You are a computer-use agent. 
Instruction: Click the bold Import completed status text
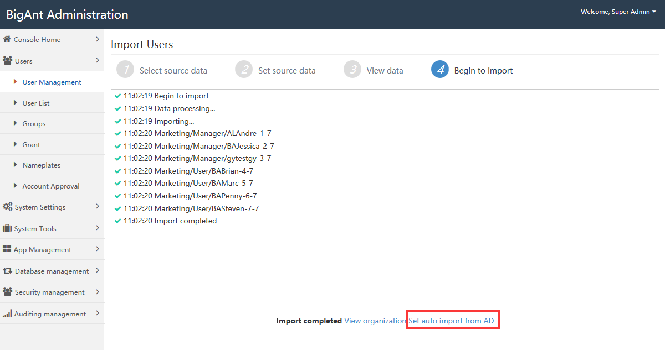309,321
